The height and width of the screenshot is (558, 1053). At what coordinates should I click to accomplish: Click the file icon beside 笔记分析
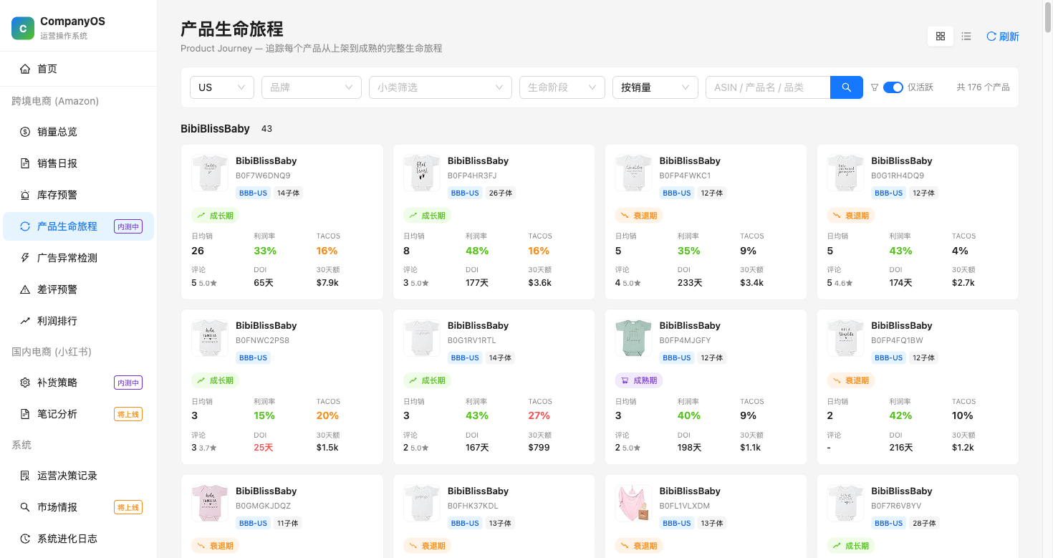[x=25, y=414]
